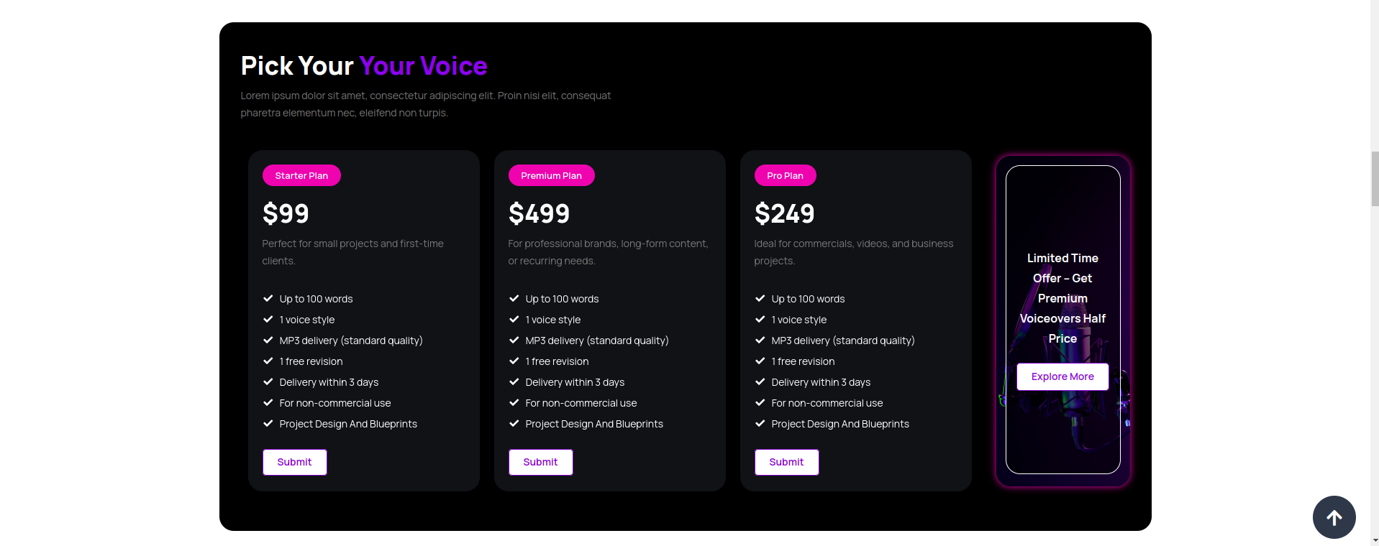Click checkmark beside Pro "For non-commercial use"
The width and height of the screenshot is (1379, 546).
pos(760,402)
